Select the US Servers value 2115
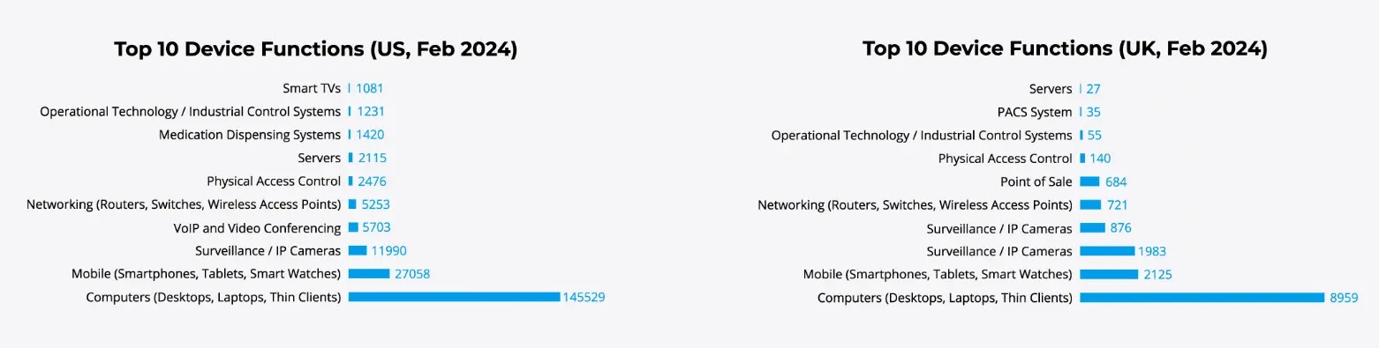This screenshot has height=348, width=1379. [372, 158]
